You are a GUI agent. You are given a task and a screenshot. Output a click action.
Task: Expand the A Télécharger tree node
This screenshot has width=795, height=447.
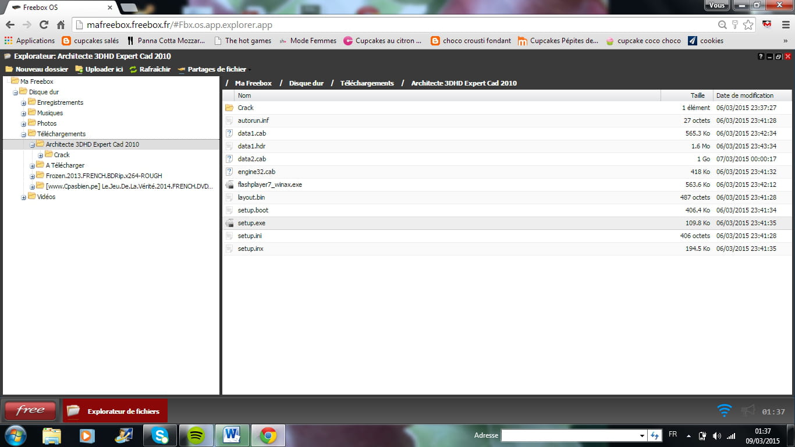(x=33, y=166)
